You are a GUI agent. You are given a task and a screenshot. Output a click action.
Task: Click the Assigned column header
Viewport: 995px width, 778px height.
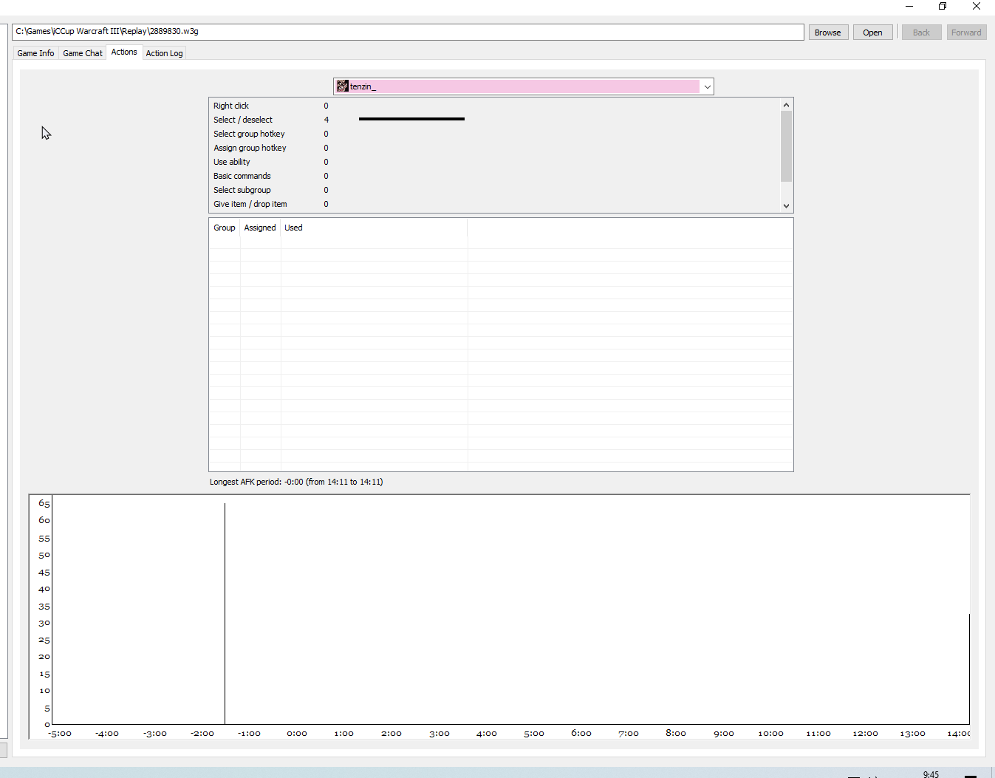point(260,228)
